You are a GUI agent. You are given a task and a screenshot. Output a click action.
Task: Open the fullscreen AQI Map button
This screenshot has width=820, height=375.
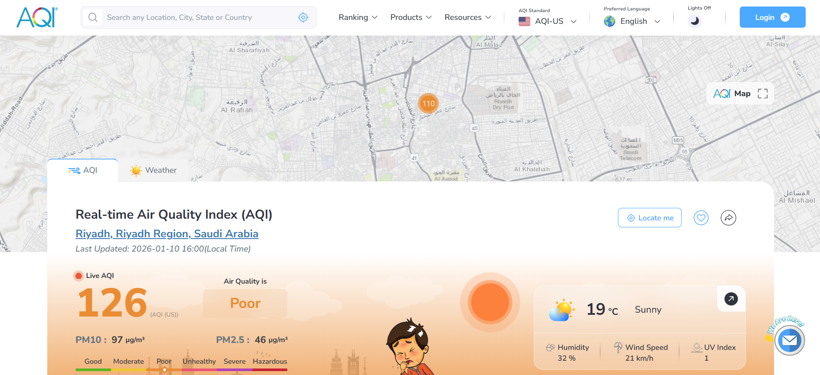(740, 94)
